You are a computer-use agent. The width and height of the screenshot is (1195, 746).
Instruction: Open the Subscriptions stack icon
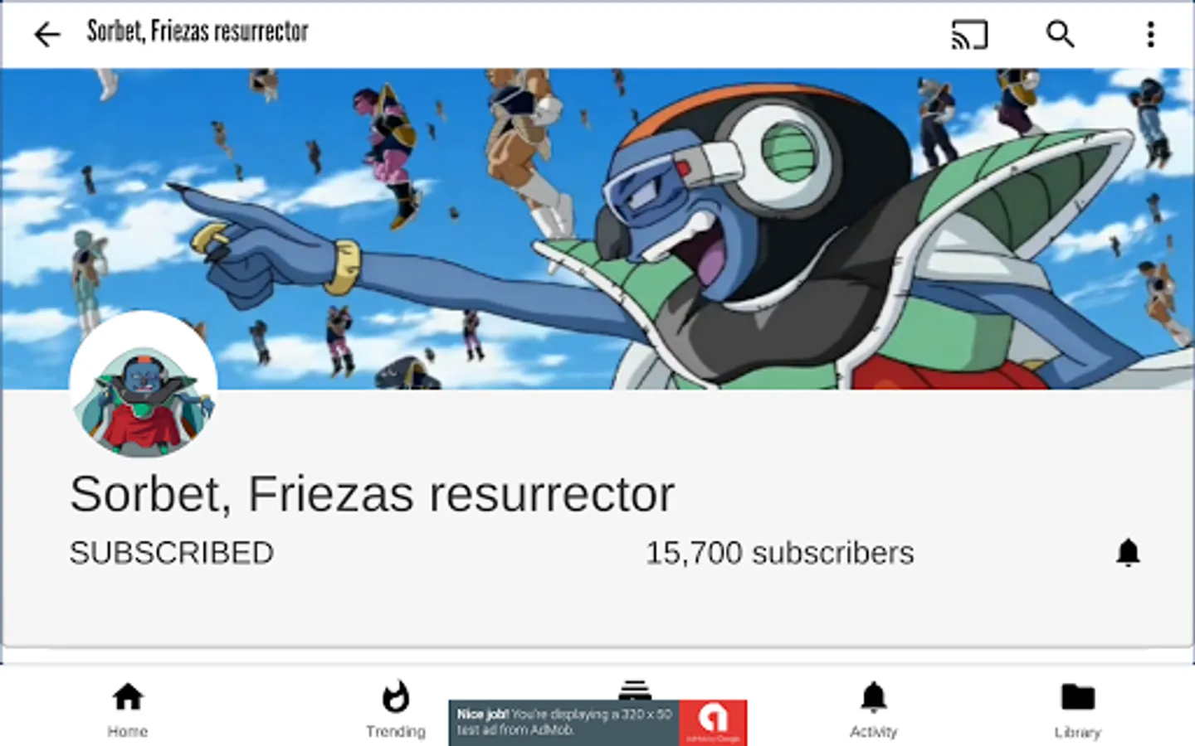[634, 690]
